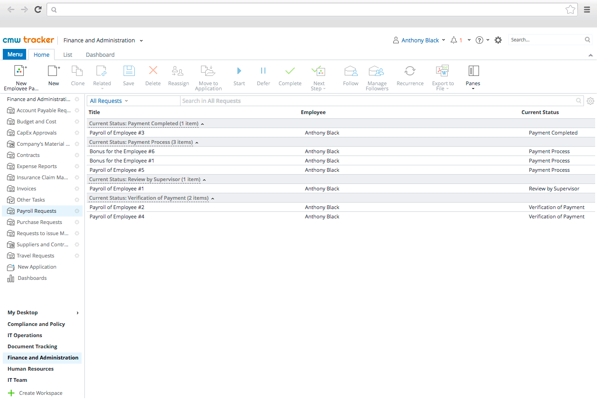Switch to the Home tab
Image resolution: width=597 pixels, height=400 pixels.
pos(42,54)
